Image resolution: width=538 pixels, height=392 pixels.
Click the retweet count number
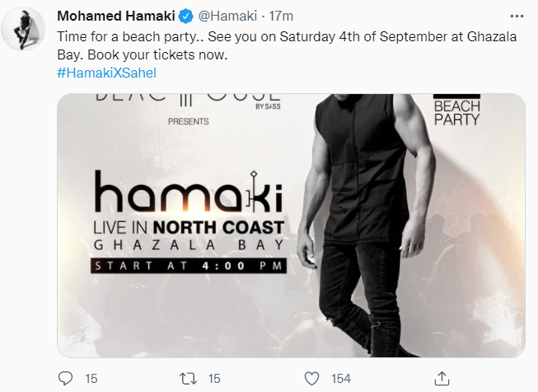[213, 378]
